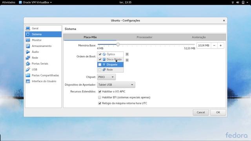Select the Disquete row in boot order
The image size is (251, 141).
[110, 65]
